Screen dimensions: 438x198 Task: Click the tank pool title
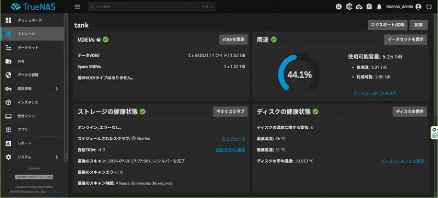coord(81,25)
